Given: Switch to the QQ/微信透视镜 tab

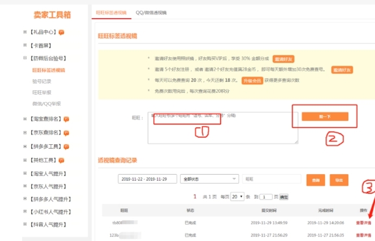Looking at the screenshot, I should 151,12.
